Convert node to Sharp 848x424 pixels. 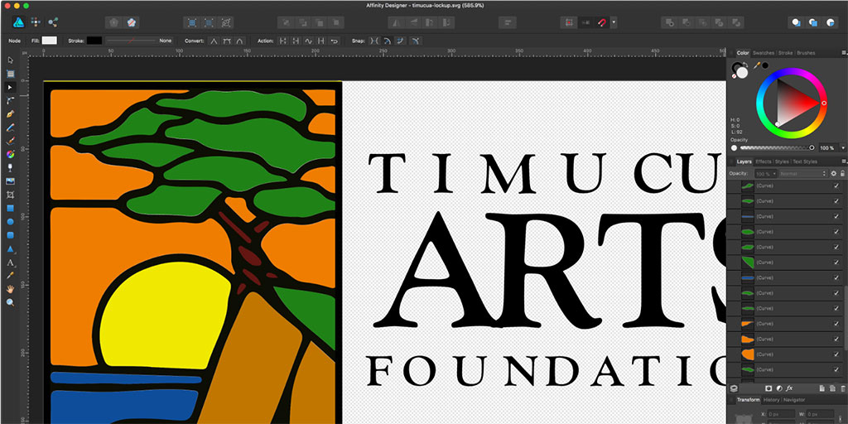214,41
